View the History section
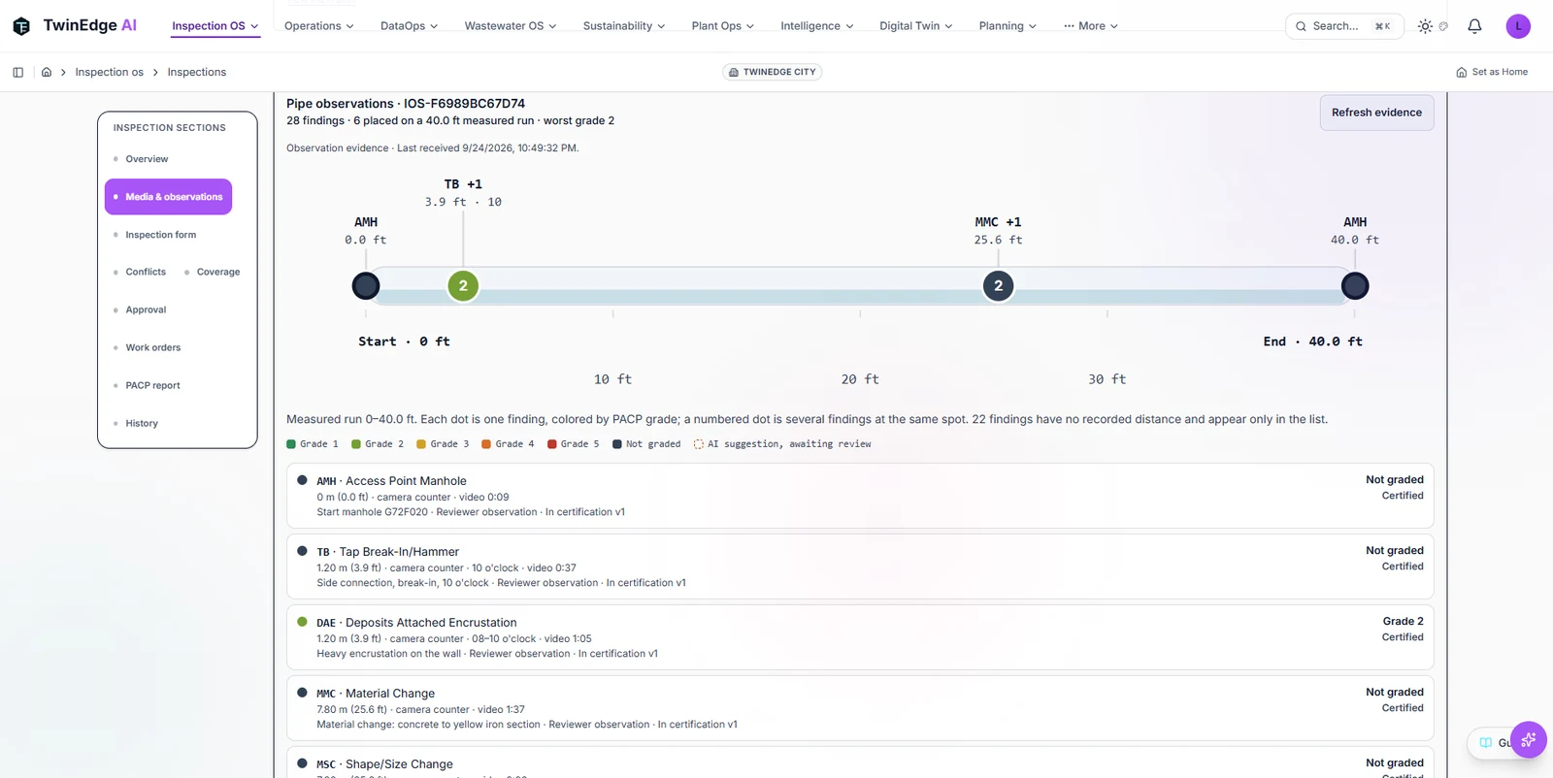The height and width of the screenshot is (778, 1553). [x=142, y=423]
